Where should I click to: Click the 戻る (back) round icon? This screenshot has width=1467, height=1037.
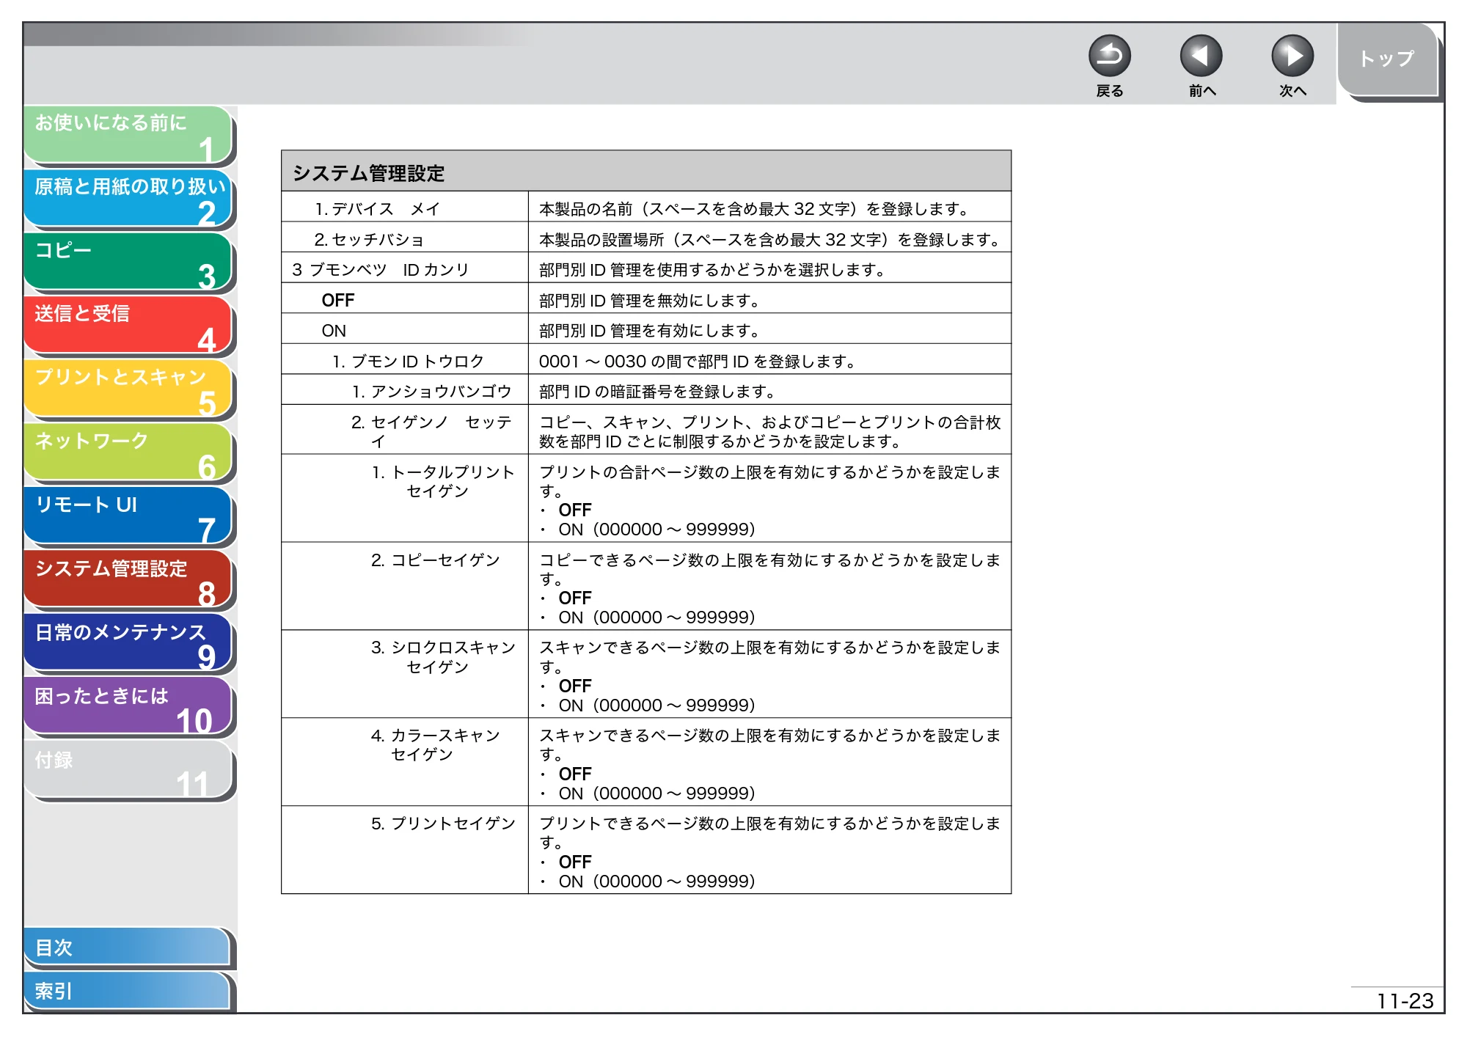pyautogui.click(x=1109, y=56)
